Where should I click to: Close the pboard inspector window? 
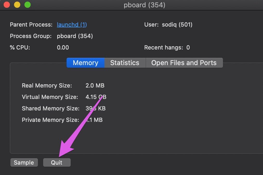[6, 4]
